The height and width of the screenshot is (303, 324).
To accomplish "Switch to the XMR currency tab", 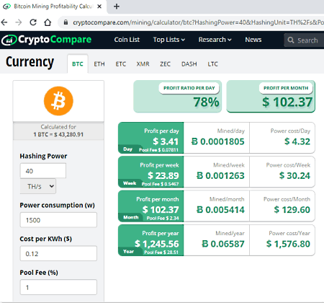I will point(143,64).
